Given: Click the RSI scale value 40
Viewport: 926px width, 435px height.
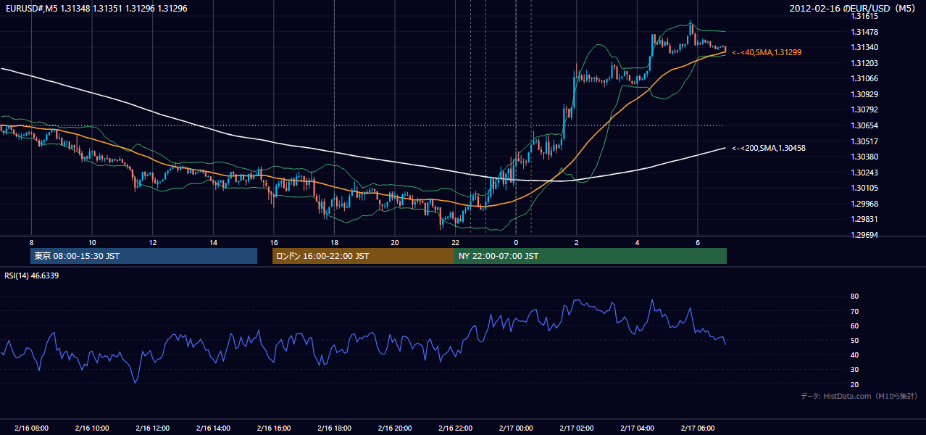Looking at the screenshot, I should [854, 355].
